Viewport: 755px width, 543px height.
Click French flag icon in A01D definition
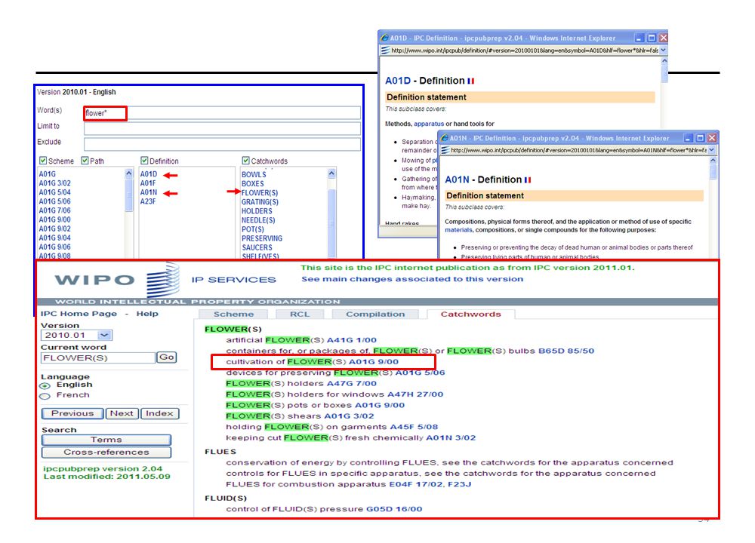pyautogui.click(x=470, y=81)
